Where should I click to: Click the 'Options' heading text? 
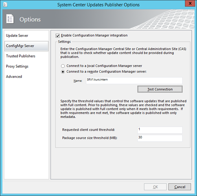click(30, 19)
